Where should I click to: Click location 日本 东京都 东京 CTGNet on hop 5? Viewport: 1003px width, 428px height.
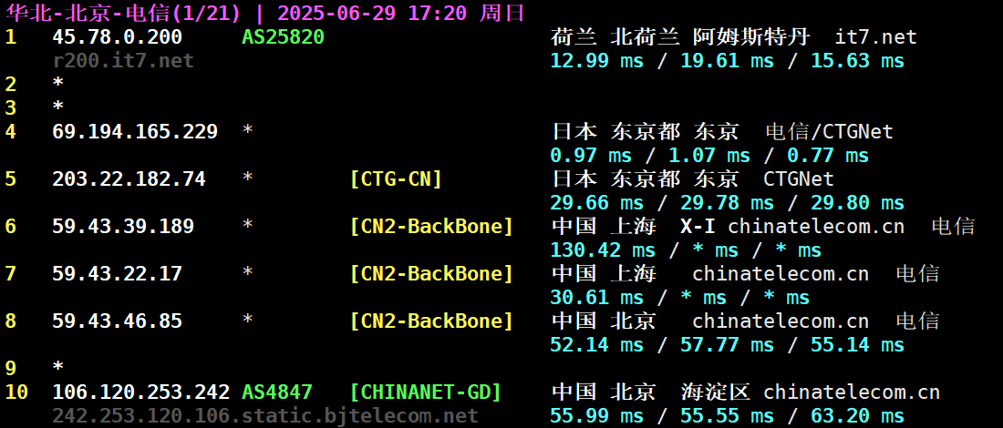(693, 179)
